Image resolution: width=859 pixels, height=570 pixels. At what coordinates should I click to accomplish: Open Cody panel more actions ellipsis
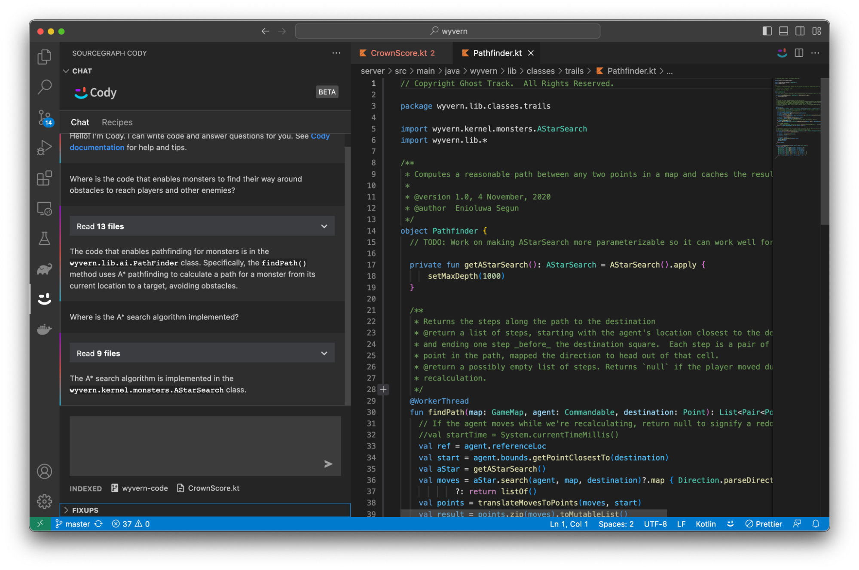(336, 53)
